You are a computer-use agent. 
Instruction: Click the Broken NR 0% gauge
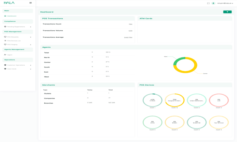click(197, 122)
